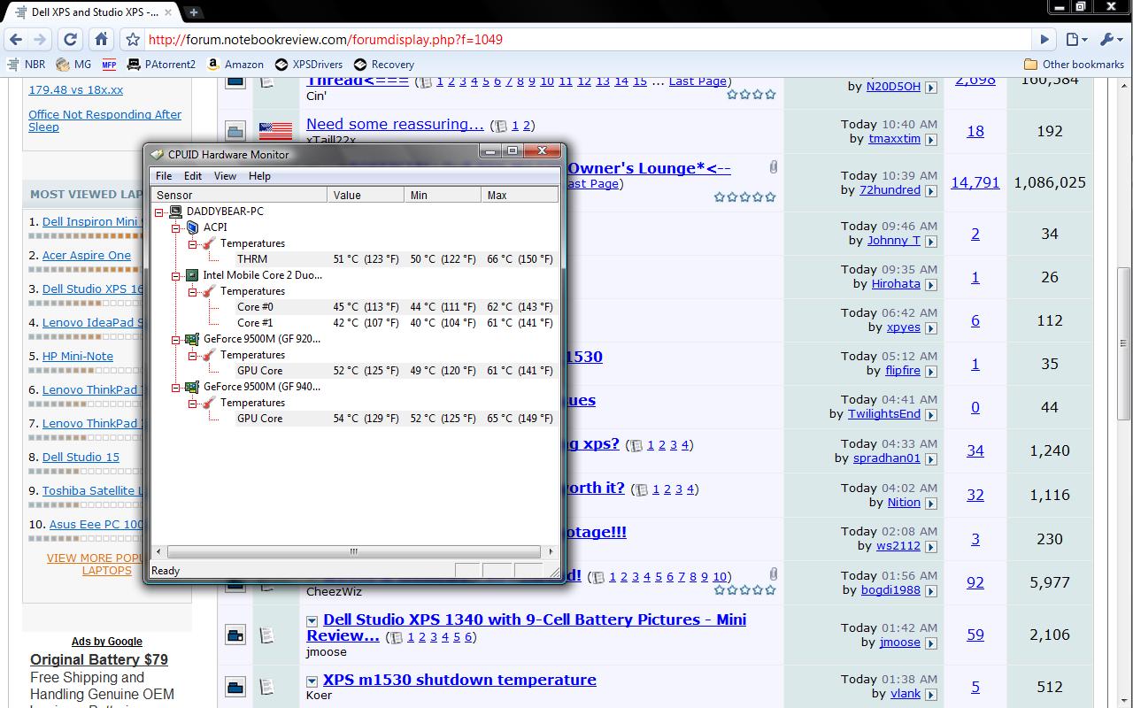Screen dimensions: 1133x708
Task: Click the browser page vertical scrollbar
Action: tap(1124, 342)
